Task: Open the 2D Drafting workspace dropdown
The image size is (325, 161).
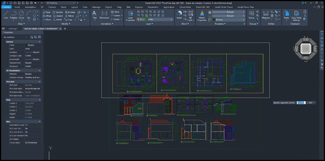Action: pos(60,3)
